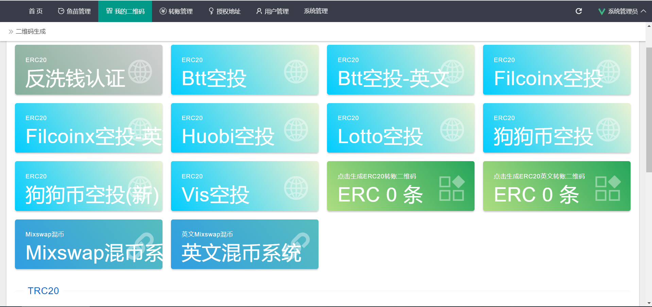The height and width of the screenshot is (307, 652).
Task: Click the globe icon on 狗狗币空投 card
Action: [608, 130]
